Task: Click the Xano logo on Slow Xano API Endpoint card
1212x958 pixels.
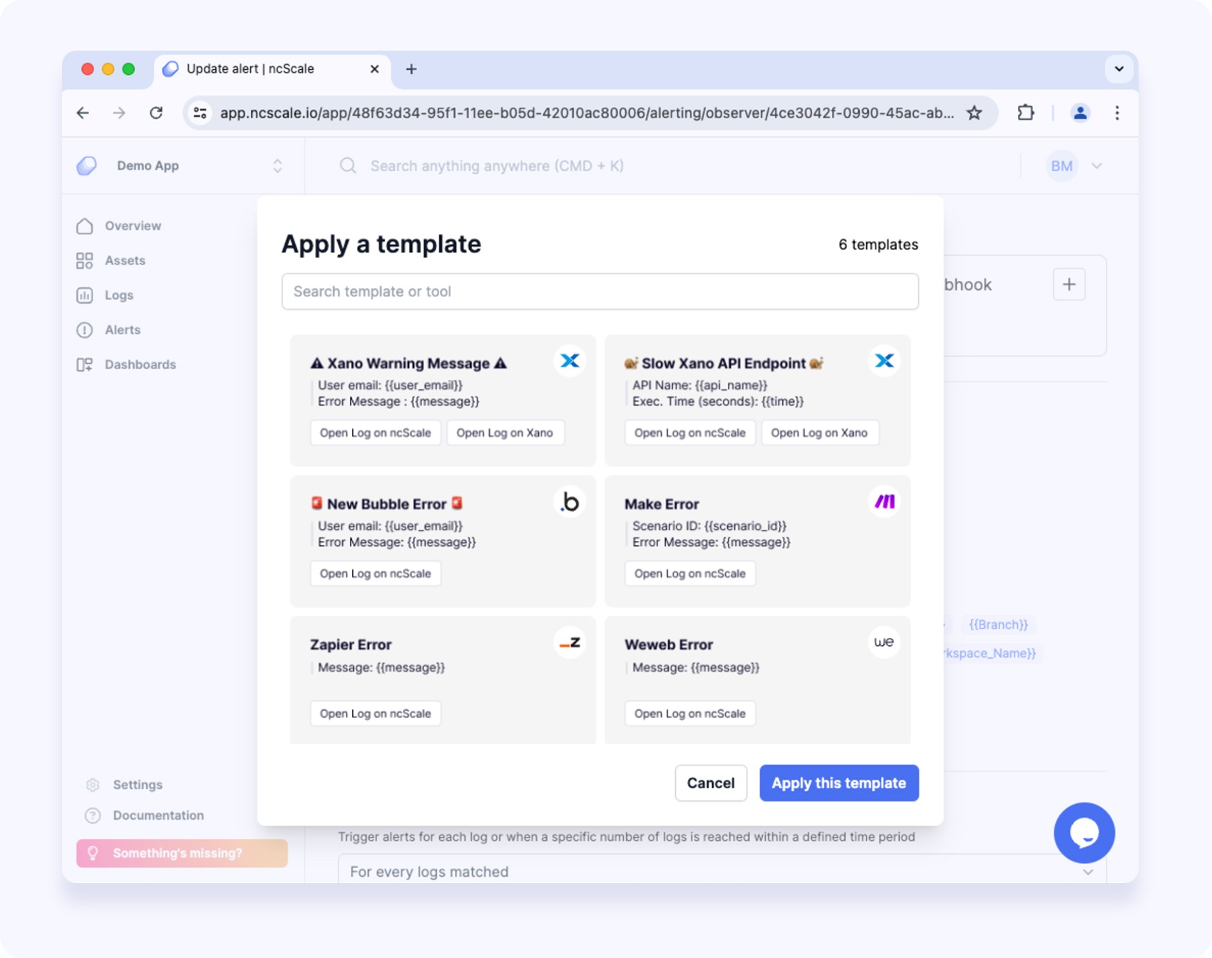Action: tap(884, 361)
